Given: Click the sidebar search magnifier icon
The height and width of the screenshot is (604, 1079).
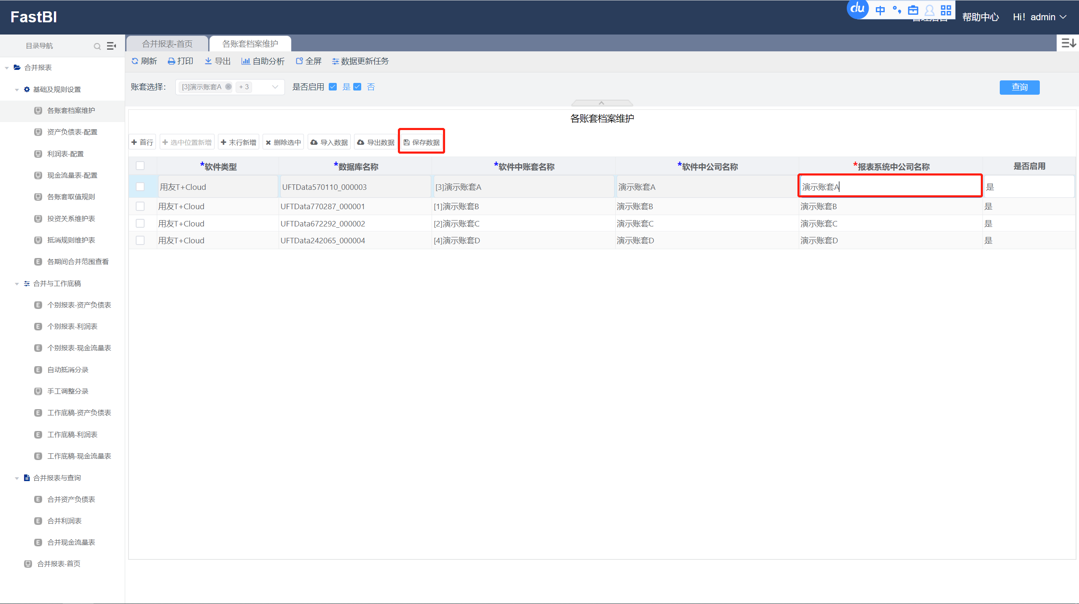Looking at the screenshot, I should click(97, 46).
